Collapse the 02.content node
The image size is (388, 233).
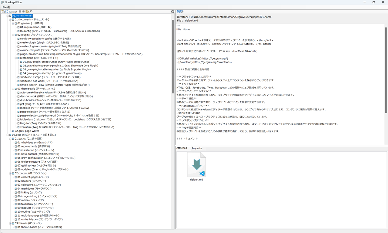[x=10, y=173]
